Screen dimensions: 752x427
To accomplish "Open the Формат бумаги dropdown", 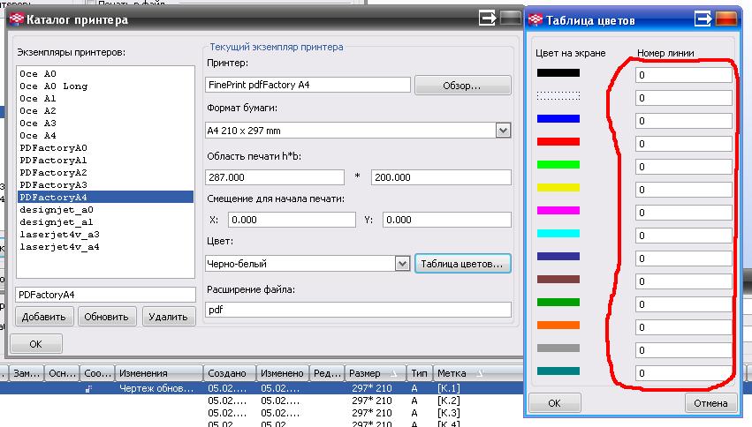I will point(503,131).
